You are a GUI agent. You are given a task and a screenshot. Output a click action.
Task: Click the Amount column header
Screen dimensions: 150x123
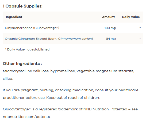coord(108,17)
